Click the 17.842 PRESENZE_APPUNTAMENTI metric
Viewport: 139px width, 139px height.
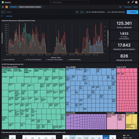(x=124, y=46)
